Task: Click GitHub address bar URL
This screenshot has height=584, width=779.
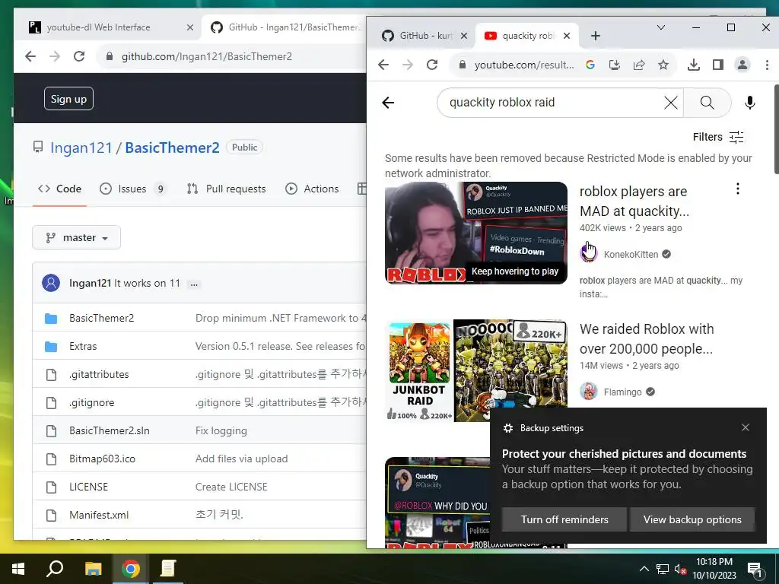Action: tap(207, 56)
